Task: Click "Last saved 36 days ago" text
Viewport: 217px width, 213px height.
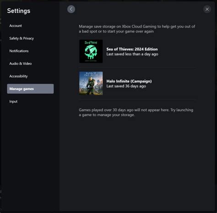Action: coord(126,86)
